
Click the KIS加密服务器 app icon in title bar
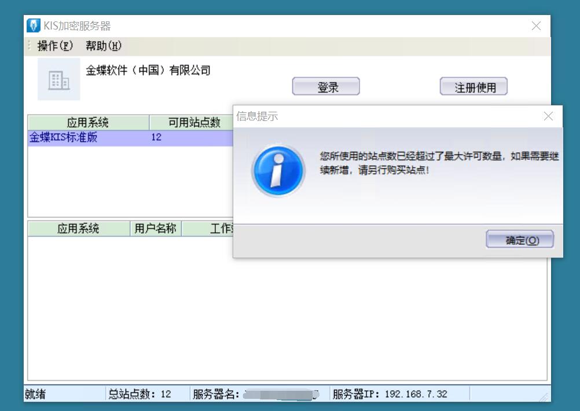tap(34, 25)
